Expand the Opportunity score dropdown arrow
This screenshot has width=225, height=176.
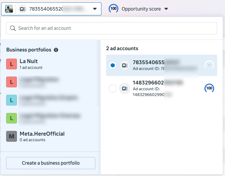pos(166,9)
